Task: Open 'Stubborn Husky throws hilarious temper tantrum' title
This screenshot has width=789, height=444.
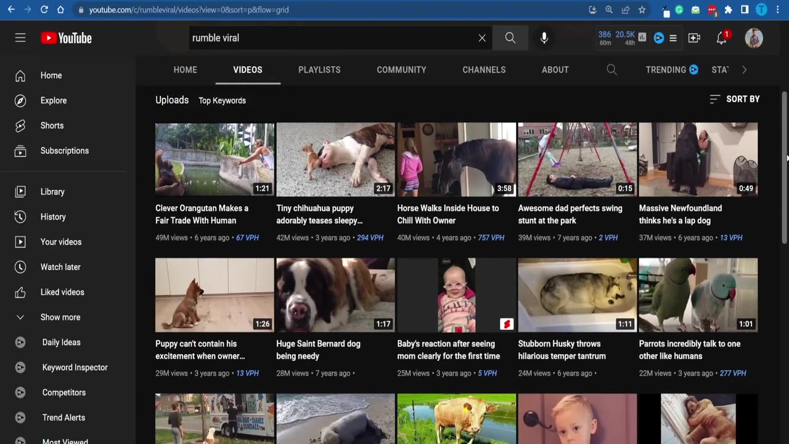Action: coord(562,350)
